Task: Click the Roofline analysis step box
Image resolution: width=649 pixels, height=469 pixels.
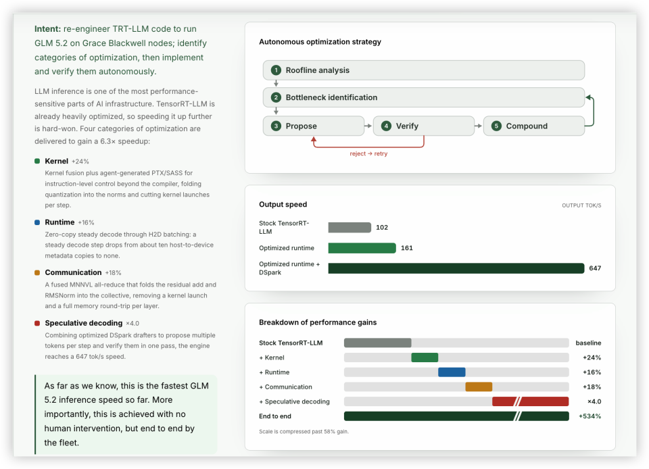Action: click(x=423, y=70)
